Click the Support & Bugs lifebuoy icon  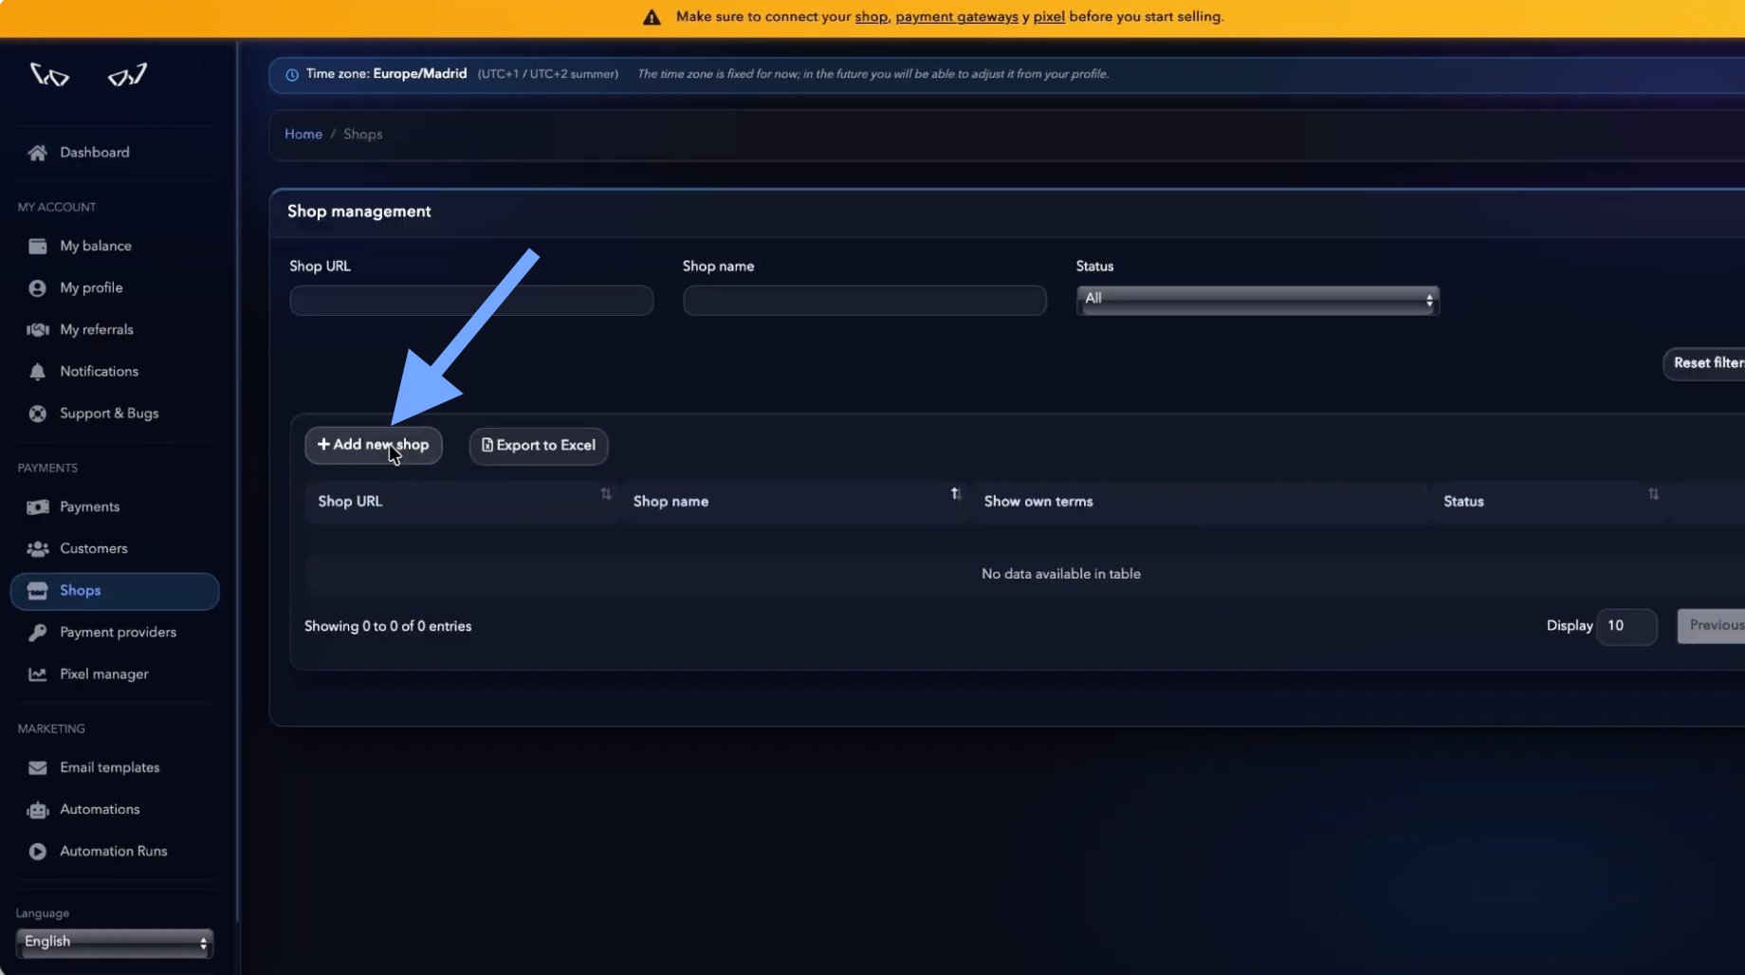coord(37,414)
